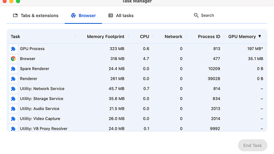The width and height of the screenshot is (274, 154).
Task: Click the 45.7 MB memory value
Action: coord(117,89)
